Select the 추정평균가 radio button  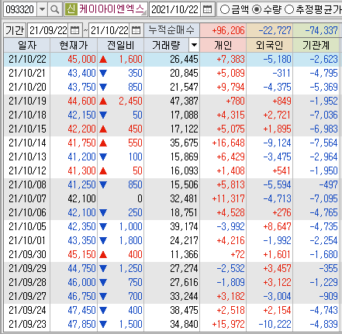[x=288, y=9]
